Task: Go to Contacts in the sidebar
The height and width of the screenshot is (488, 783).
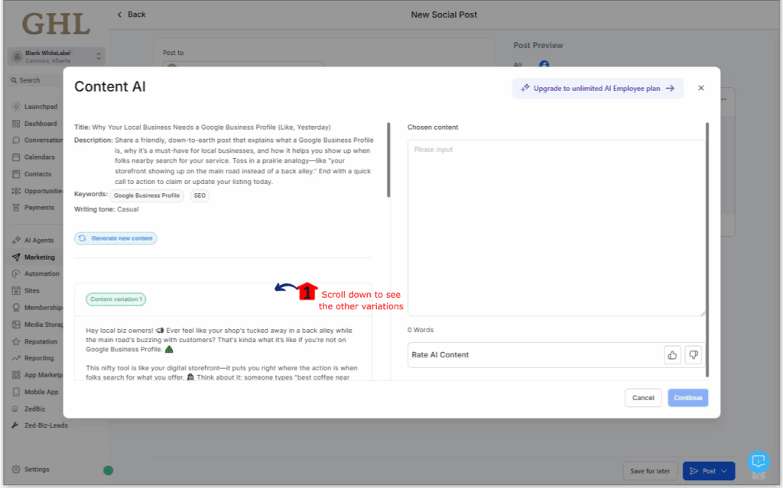Action: pyautogui.click(x=38, y=174)
